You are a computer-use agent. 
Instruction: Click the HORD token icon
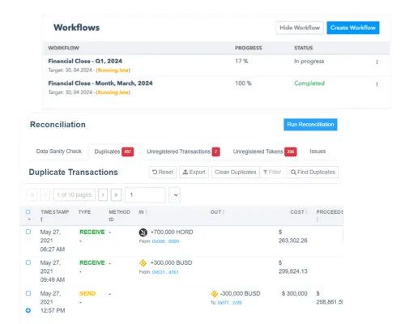coord(143,232)
